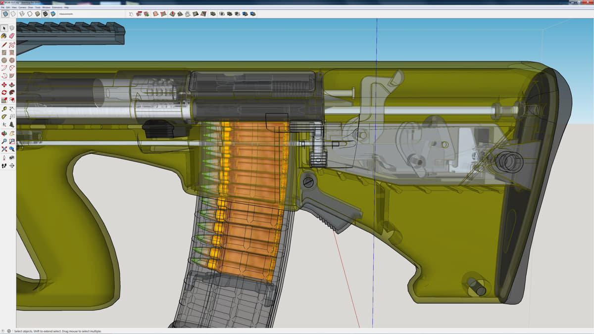Viewport: 594px width, 334px height.
Task: Activate the Orbit camera tool
Action: pos(4,133)
